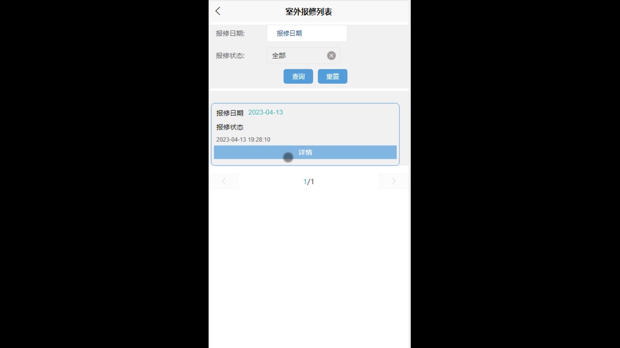The height and width of the screenshot is (348, 620).
Task: Open 详情 for the 2023-04-13 record
Action: (x=305, y=152)
